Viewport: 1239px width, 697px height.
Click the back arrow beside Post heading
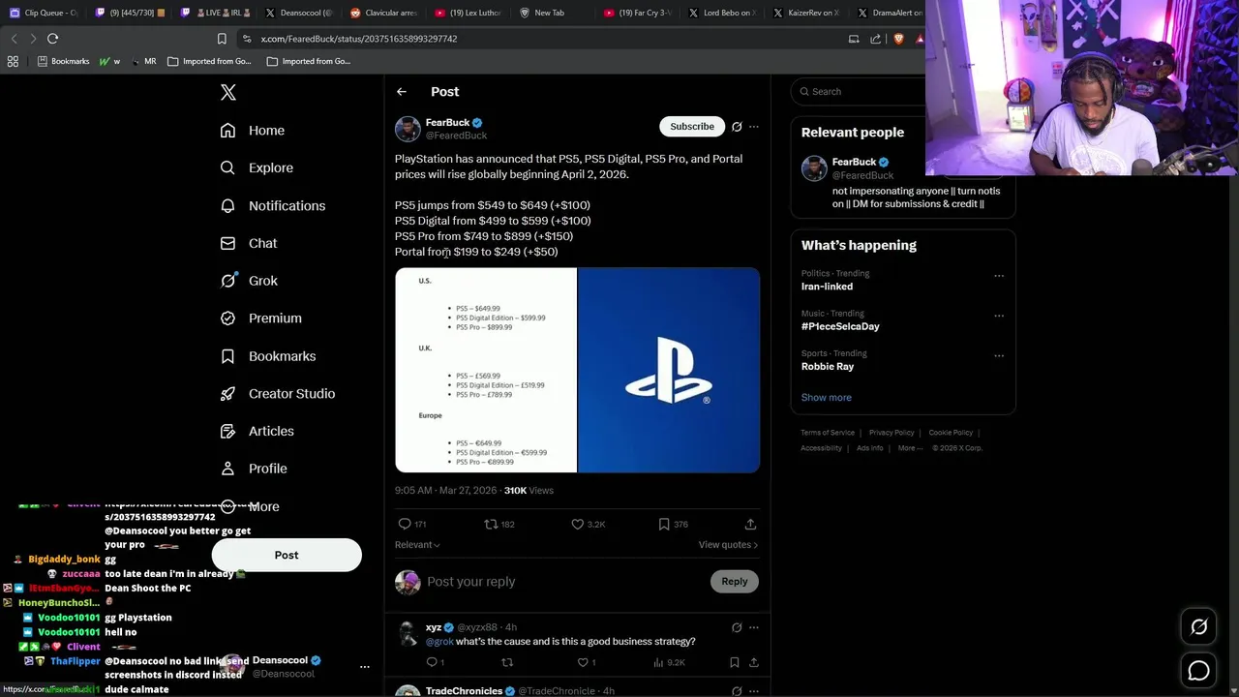click(x=402, y=92)
